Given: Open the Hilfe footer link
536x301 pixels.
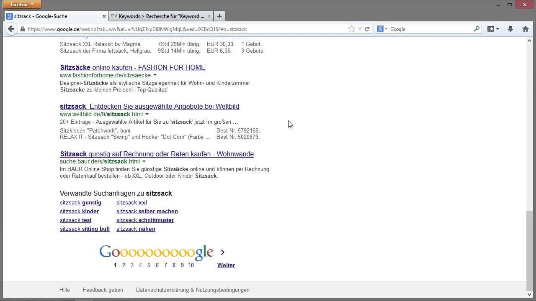Looking at the screenshot, I should (64, 290).
